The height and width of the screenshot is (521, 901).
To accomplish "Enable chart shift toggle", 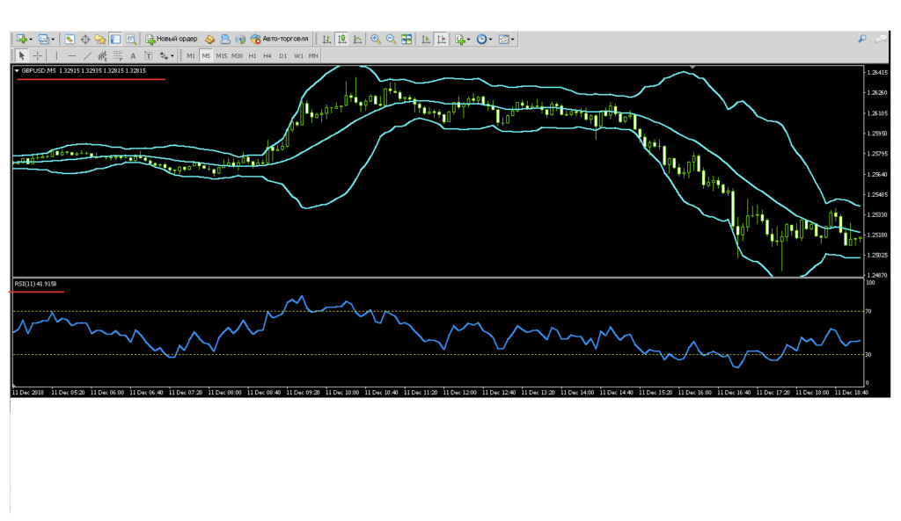I will 441,39.
